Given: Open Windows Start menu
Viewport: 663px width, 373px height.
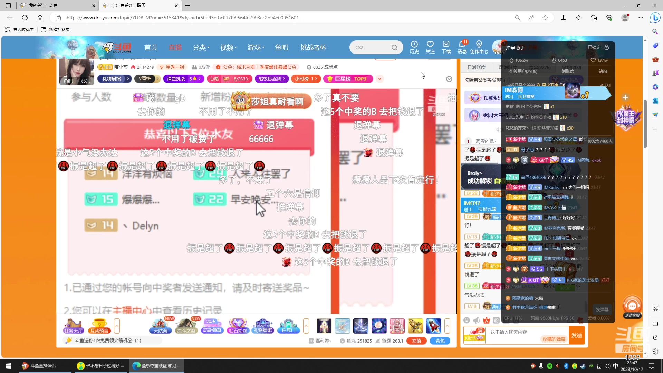Looking at the screenshot, I should pos(8,366).
